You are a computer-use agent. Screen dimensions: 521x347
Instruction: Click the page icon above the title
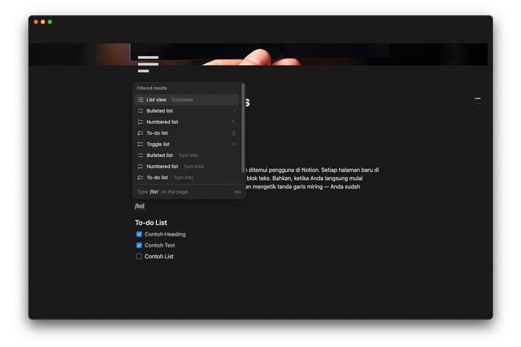point(148,64)
